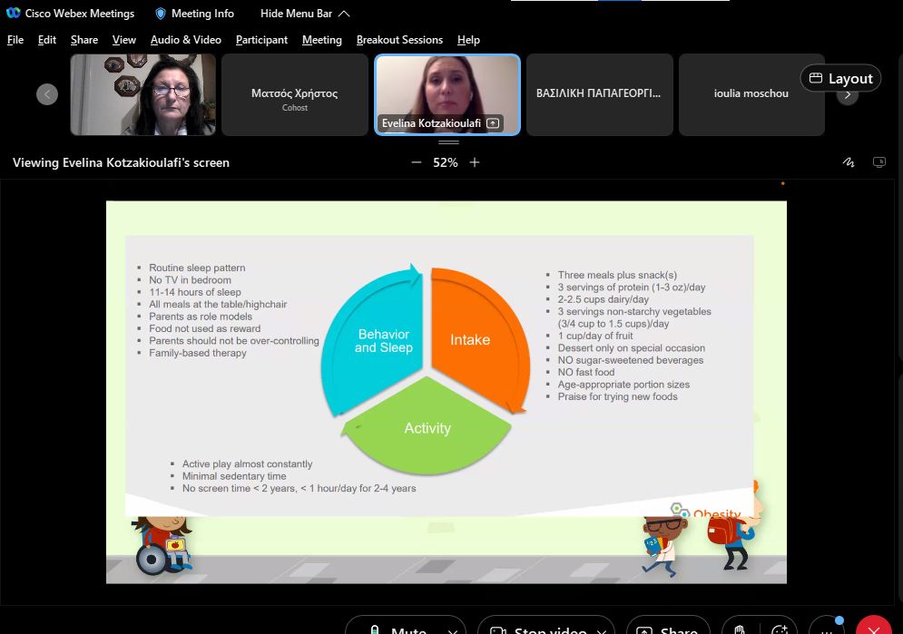Click the Share button

tap(668, 629)
